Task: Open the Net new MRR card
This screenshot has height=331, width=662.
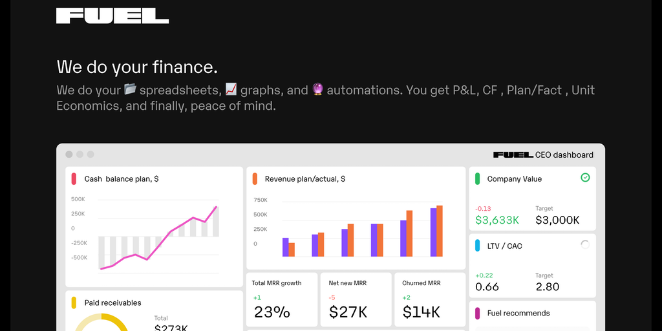Action: click(356, 299)
